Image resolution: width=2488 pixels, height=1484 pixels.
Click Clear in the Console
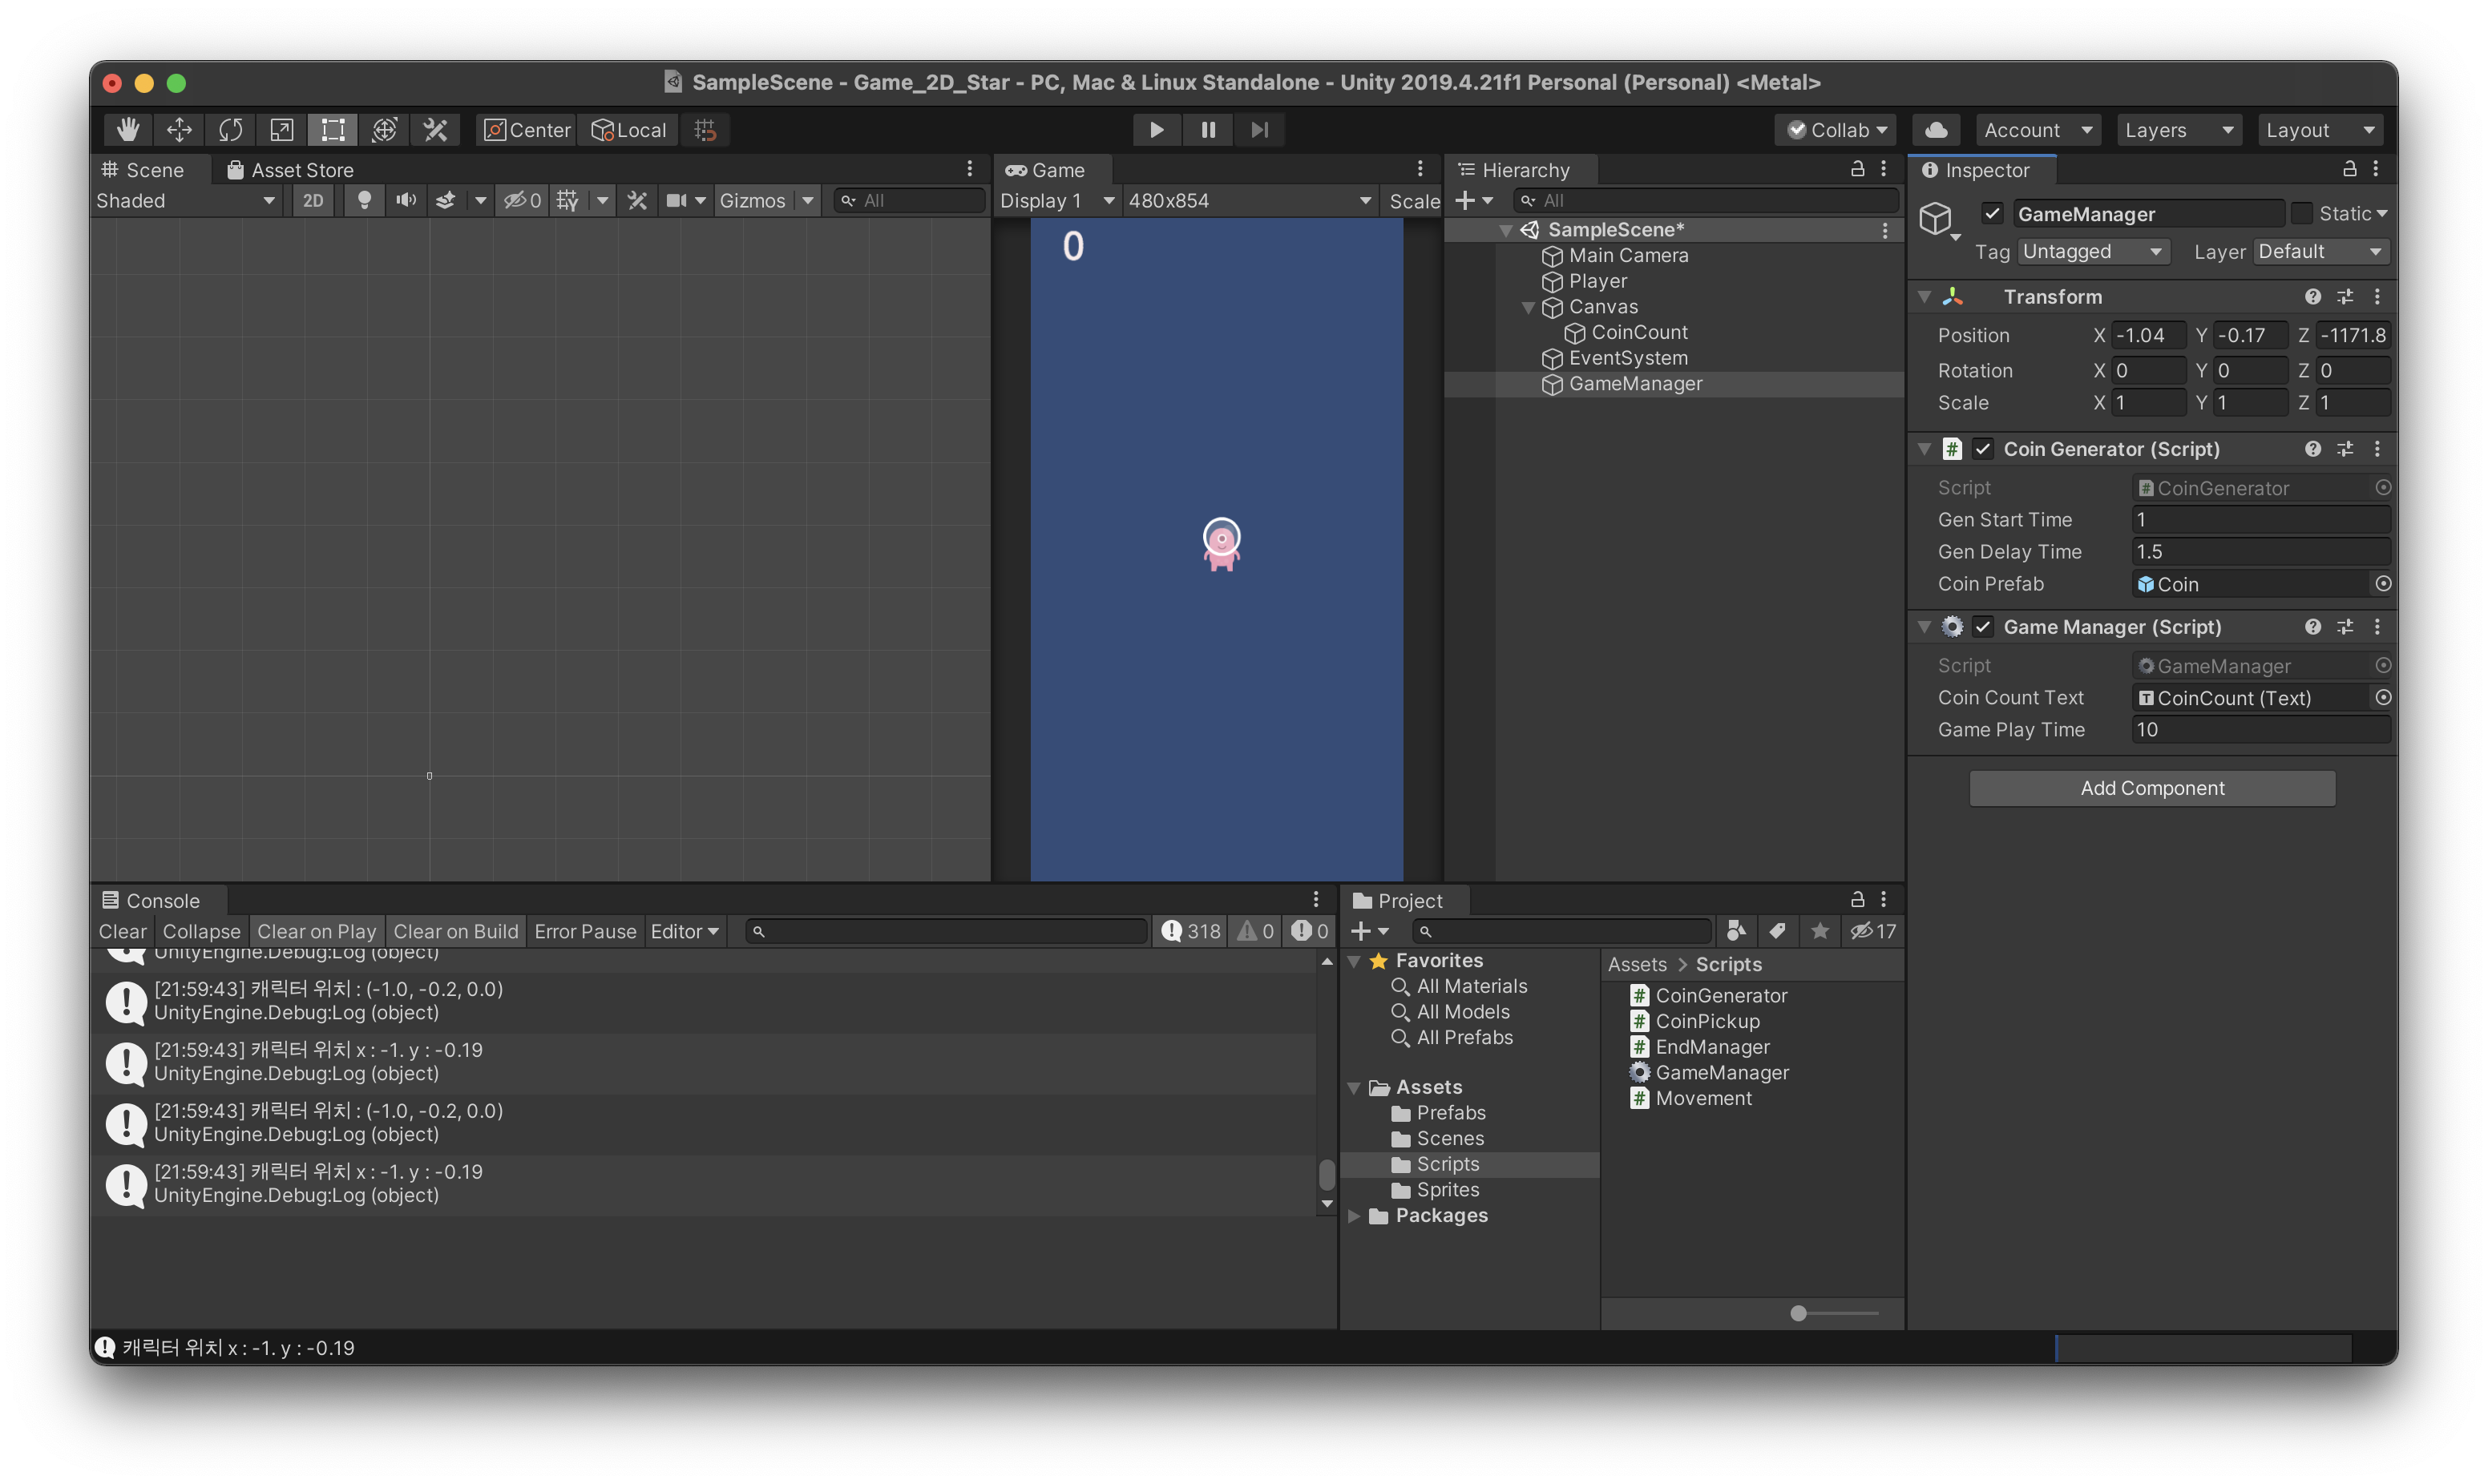[x=122, y=931]
